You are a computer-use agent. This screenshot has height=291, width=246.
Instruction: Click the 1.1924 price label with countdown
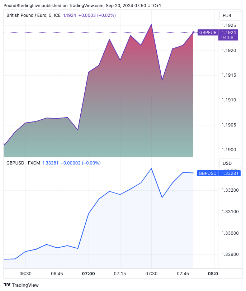point(229,35)
